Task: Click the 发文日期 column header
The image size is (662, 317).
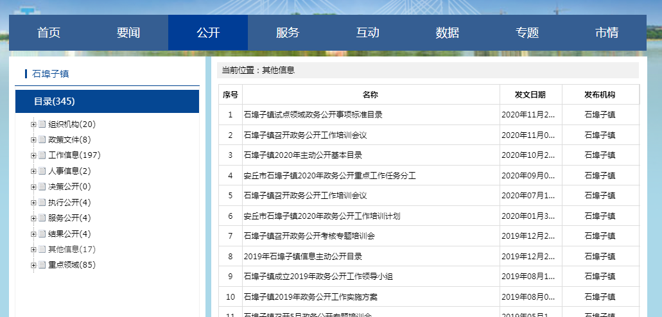Action: [530, 94]
